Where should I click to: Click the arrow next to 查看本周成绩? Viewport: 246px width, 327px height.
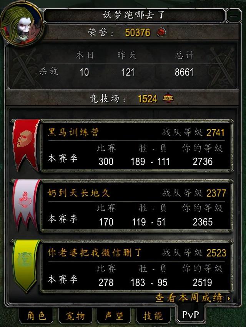pyautogui.click(x=229, y=299)
